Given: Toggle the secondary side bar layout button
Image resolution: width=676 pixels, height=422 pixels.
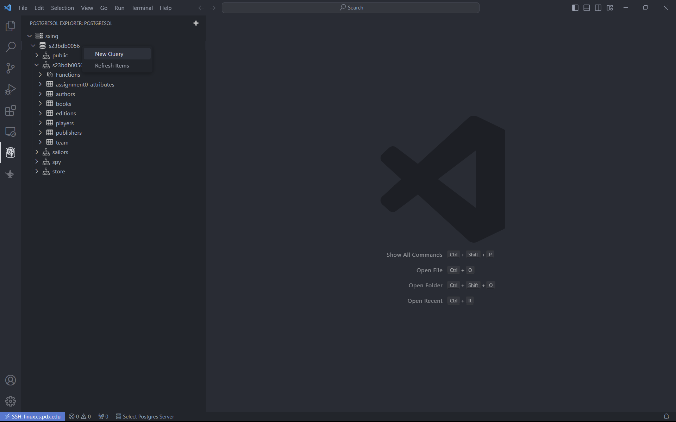Looking at the screenshot, I should point(598,8).
